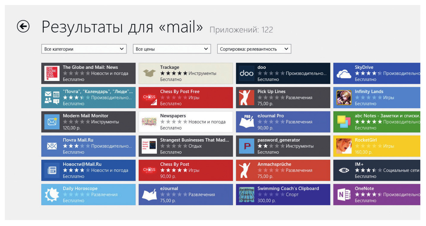Click the RocketGirl game thumbnail

[344, 146]
